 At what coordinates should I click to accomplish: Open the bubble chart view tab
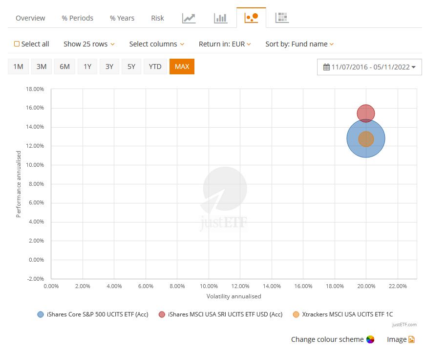pyautogui.click(x=251, y=18)
